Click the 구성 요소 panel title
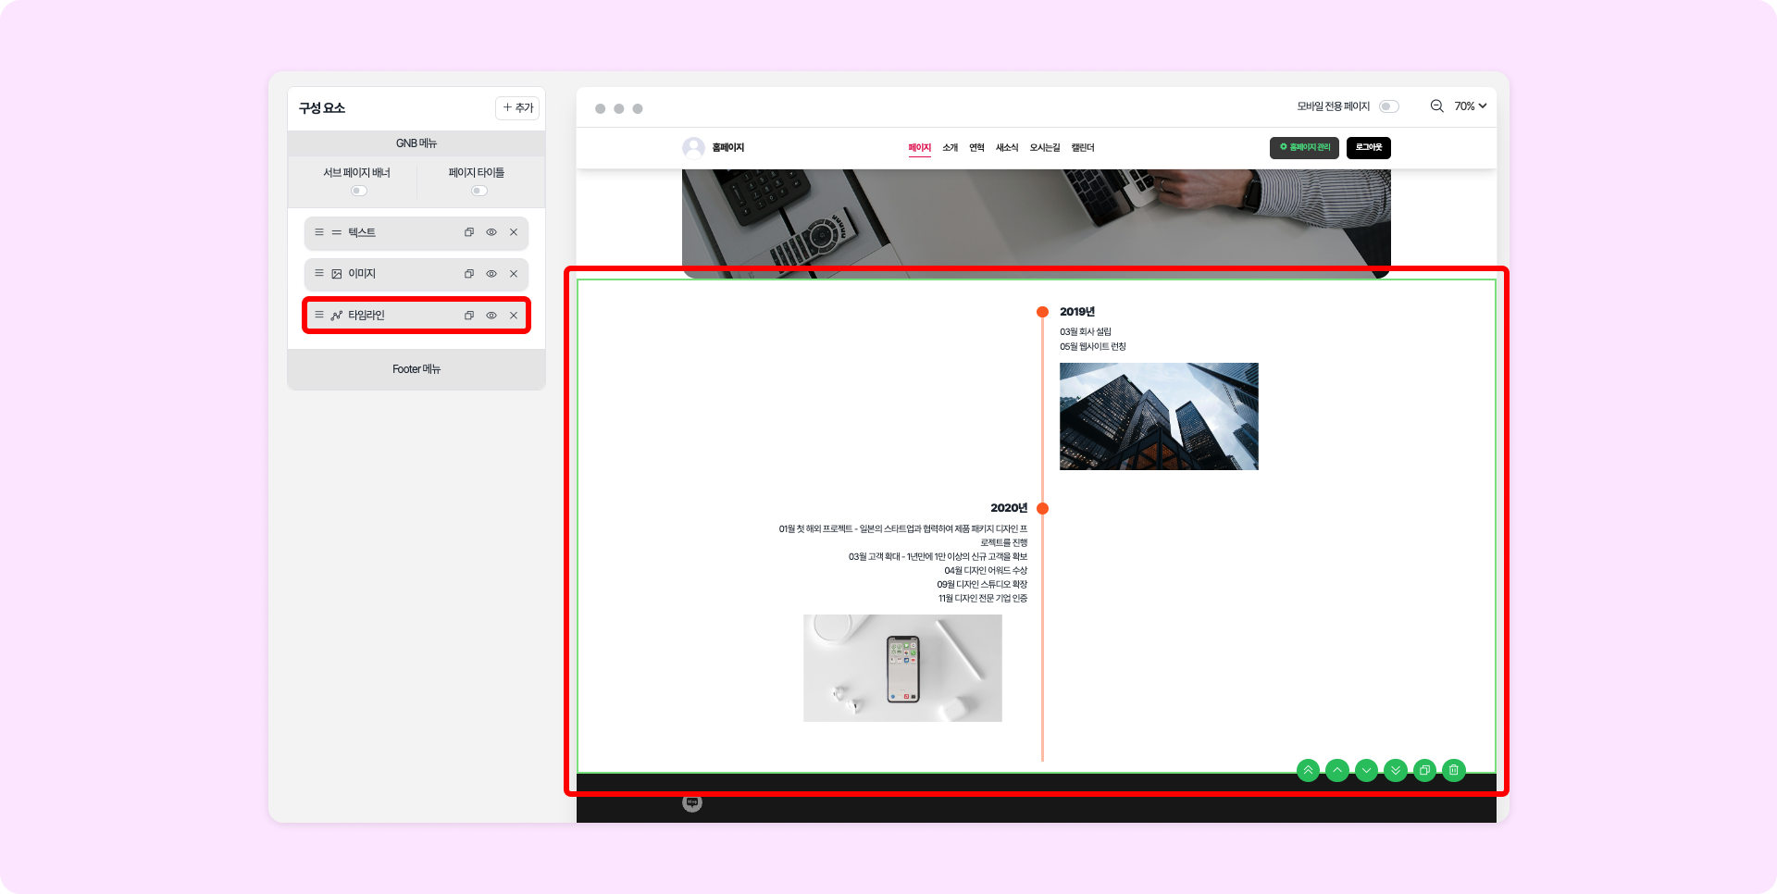This screenshot has height=894, width=1777. tap(322, 108)
